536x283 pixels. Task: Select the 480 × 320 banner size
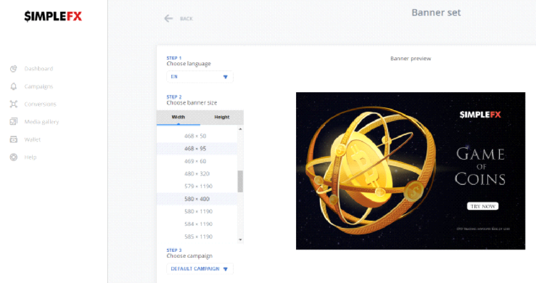pyautogui.click(x=196, y=174)
